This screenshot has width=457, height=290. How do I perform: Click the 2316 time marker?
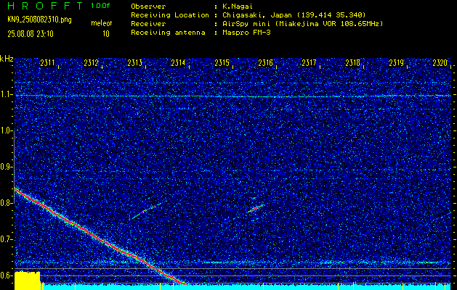265,63
